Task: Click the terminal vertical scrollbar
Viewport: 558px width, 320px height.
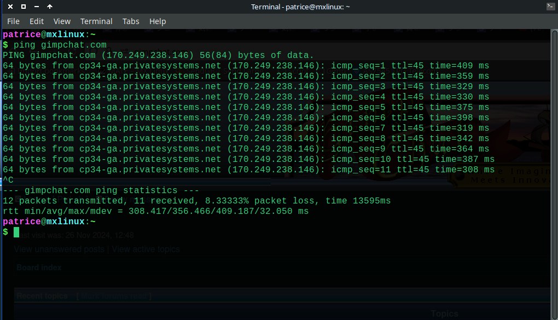Action: pyautogui.click(x=554, y=174)
